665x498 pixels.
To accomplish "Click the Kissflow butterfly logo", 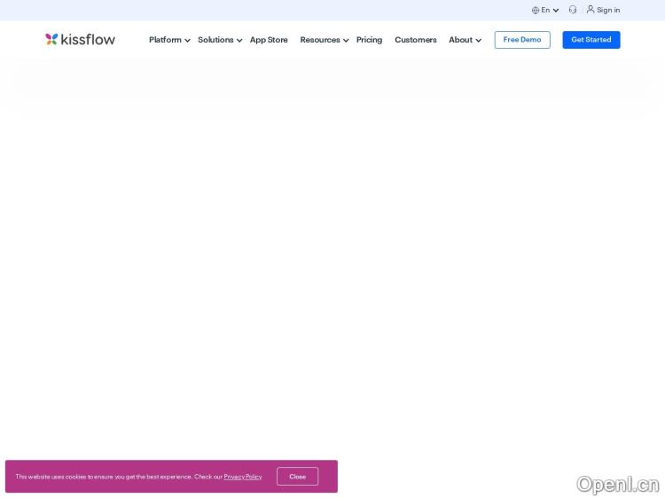I will (51, 39).
